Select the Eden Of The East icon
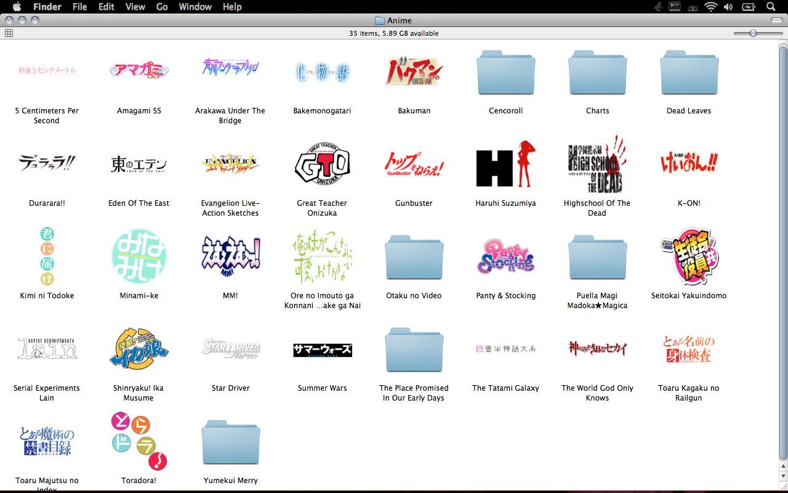Image resolution: width=788 pixels, height=493 pixels. (x=139, y=164)
